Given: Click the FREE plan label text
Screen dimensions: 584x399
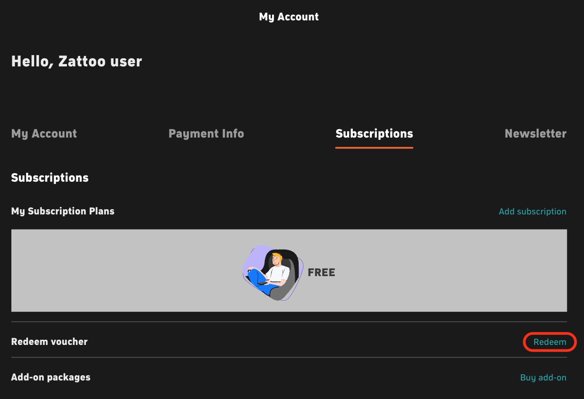Looking at the screenshot, I should pos(321,273).
